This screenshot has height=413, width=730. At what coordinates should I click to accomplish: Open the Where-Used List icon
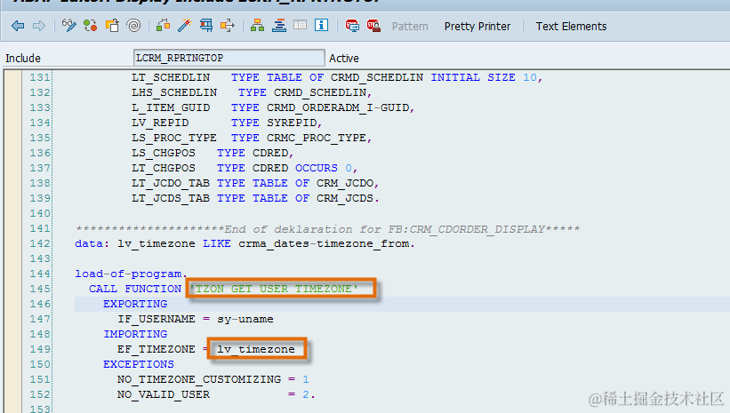pyautogui.click(x=228, y=26)
